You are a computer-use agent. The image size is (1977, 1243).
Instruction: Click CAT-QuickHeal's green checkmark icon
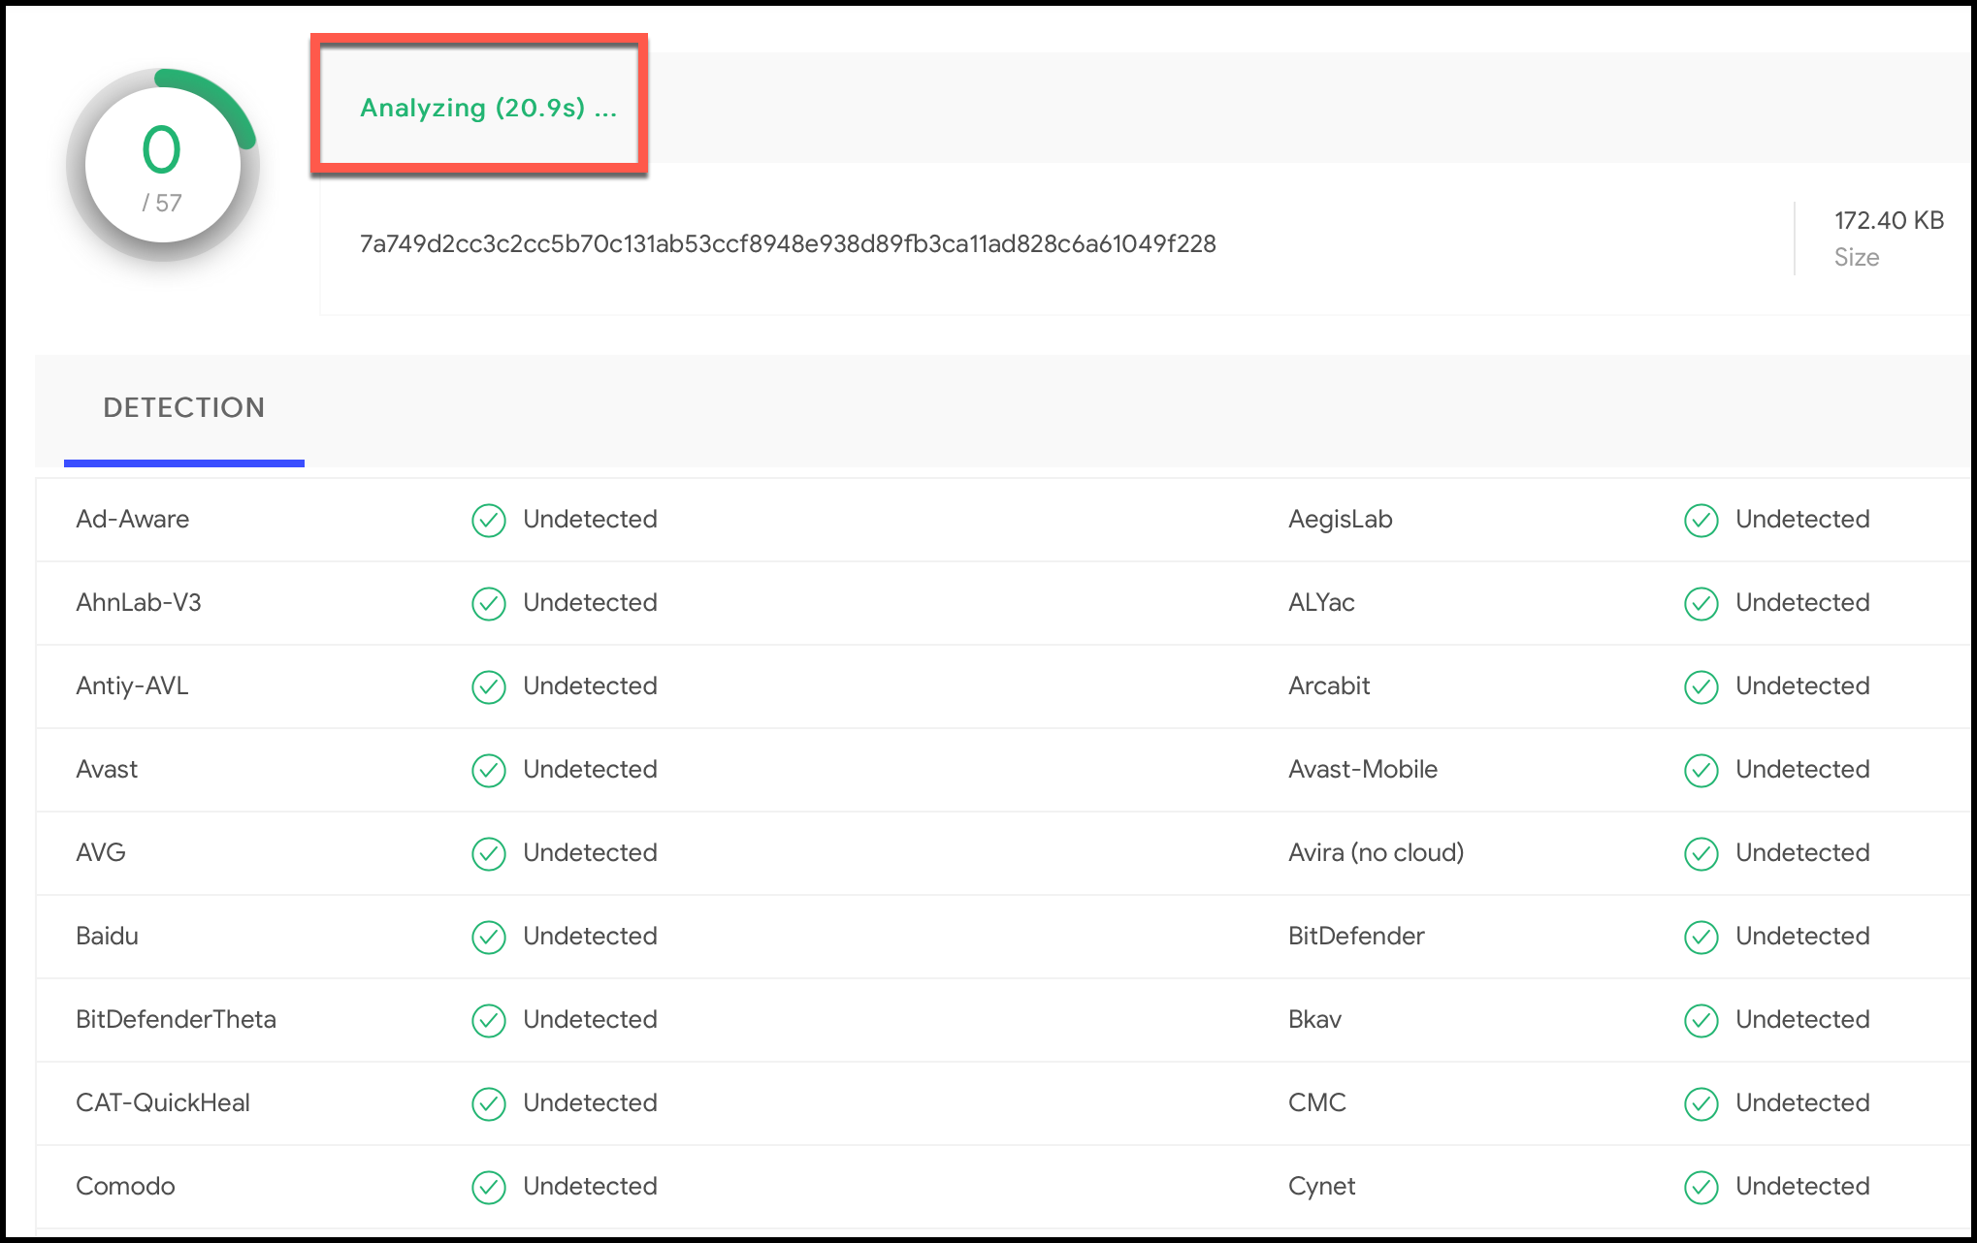pyautogui.click(x=489, y=1104)
